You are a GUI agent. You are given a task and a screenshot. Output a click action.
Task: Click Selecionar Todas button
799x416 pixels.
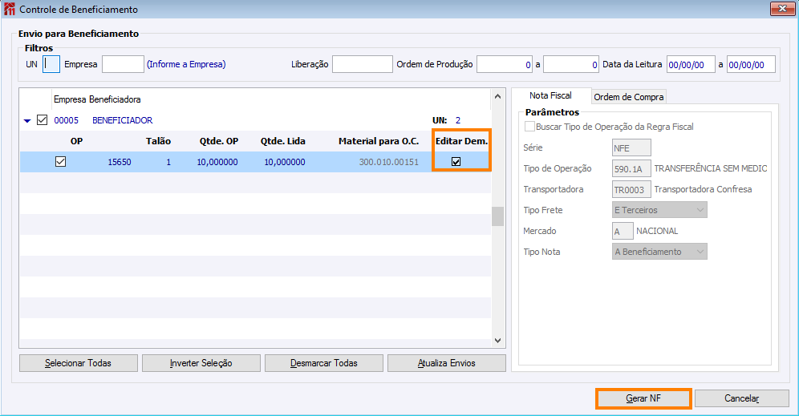[x=79, y=363]
